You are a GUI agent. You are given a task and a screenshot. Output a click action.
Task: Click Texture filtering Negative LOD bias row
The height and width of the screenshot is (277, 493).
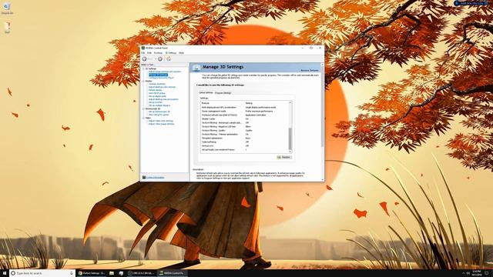[244, 126]
